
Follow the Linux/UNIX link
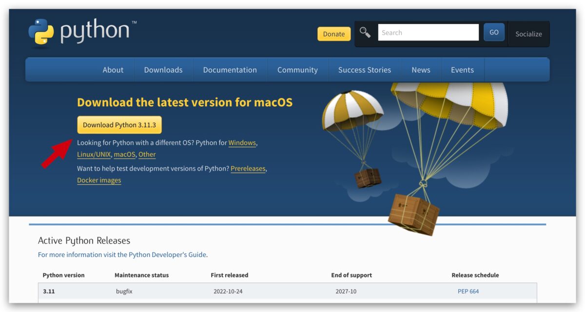(x=94, y=155)
